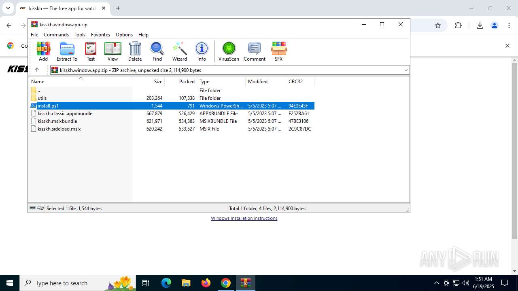Screen dimensions: 518x291
Task: Create SFX self-extracting archive
Action: pos(278,51)
